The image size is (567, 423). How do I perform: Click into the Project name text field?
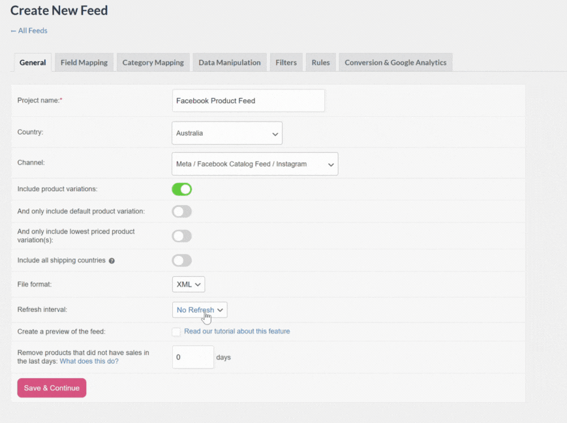pos(248,101)
